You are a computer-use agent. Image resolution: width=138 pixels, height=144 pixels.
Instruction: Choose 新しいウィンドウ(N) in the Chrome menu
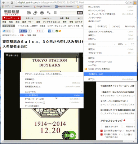(x=110, y=10)
